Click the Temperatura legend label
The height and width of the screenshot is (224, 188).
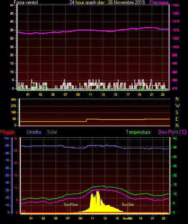[138, 132]
